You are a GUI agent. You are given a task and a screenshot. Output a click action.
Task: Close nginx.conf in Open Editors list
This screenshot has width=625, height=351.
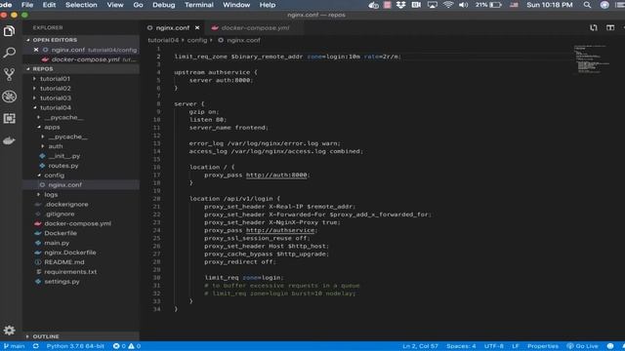(x=36, y=50)
